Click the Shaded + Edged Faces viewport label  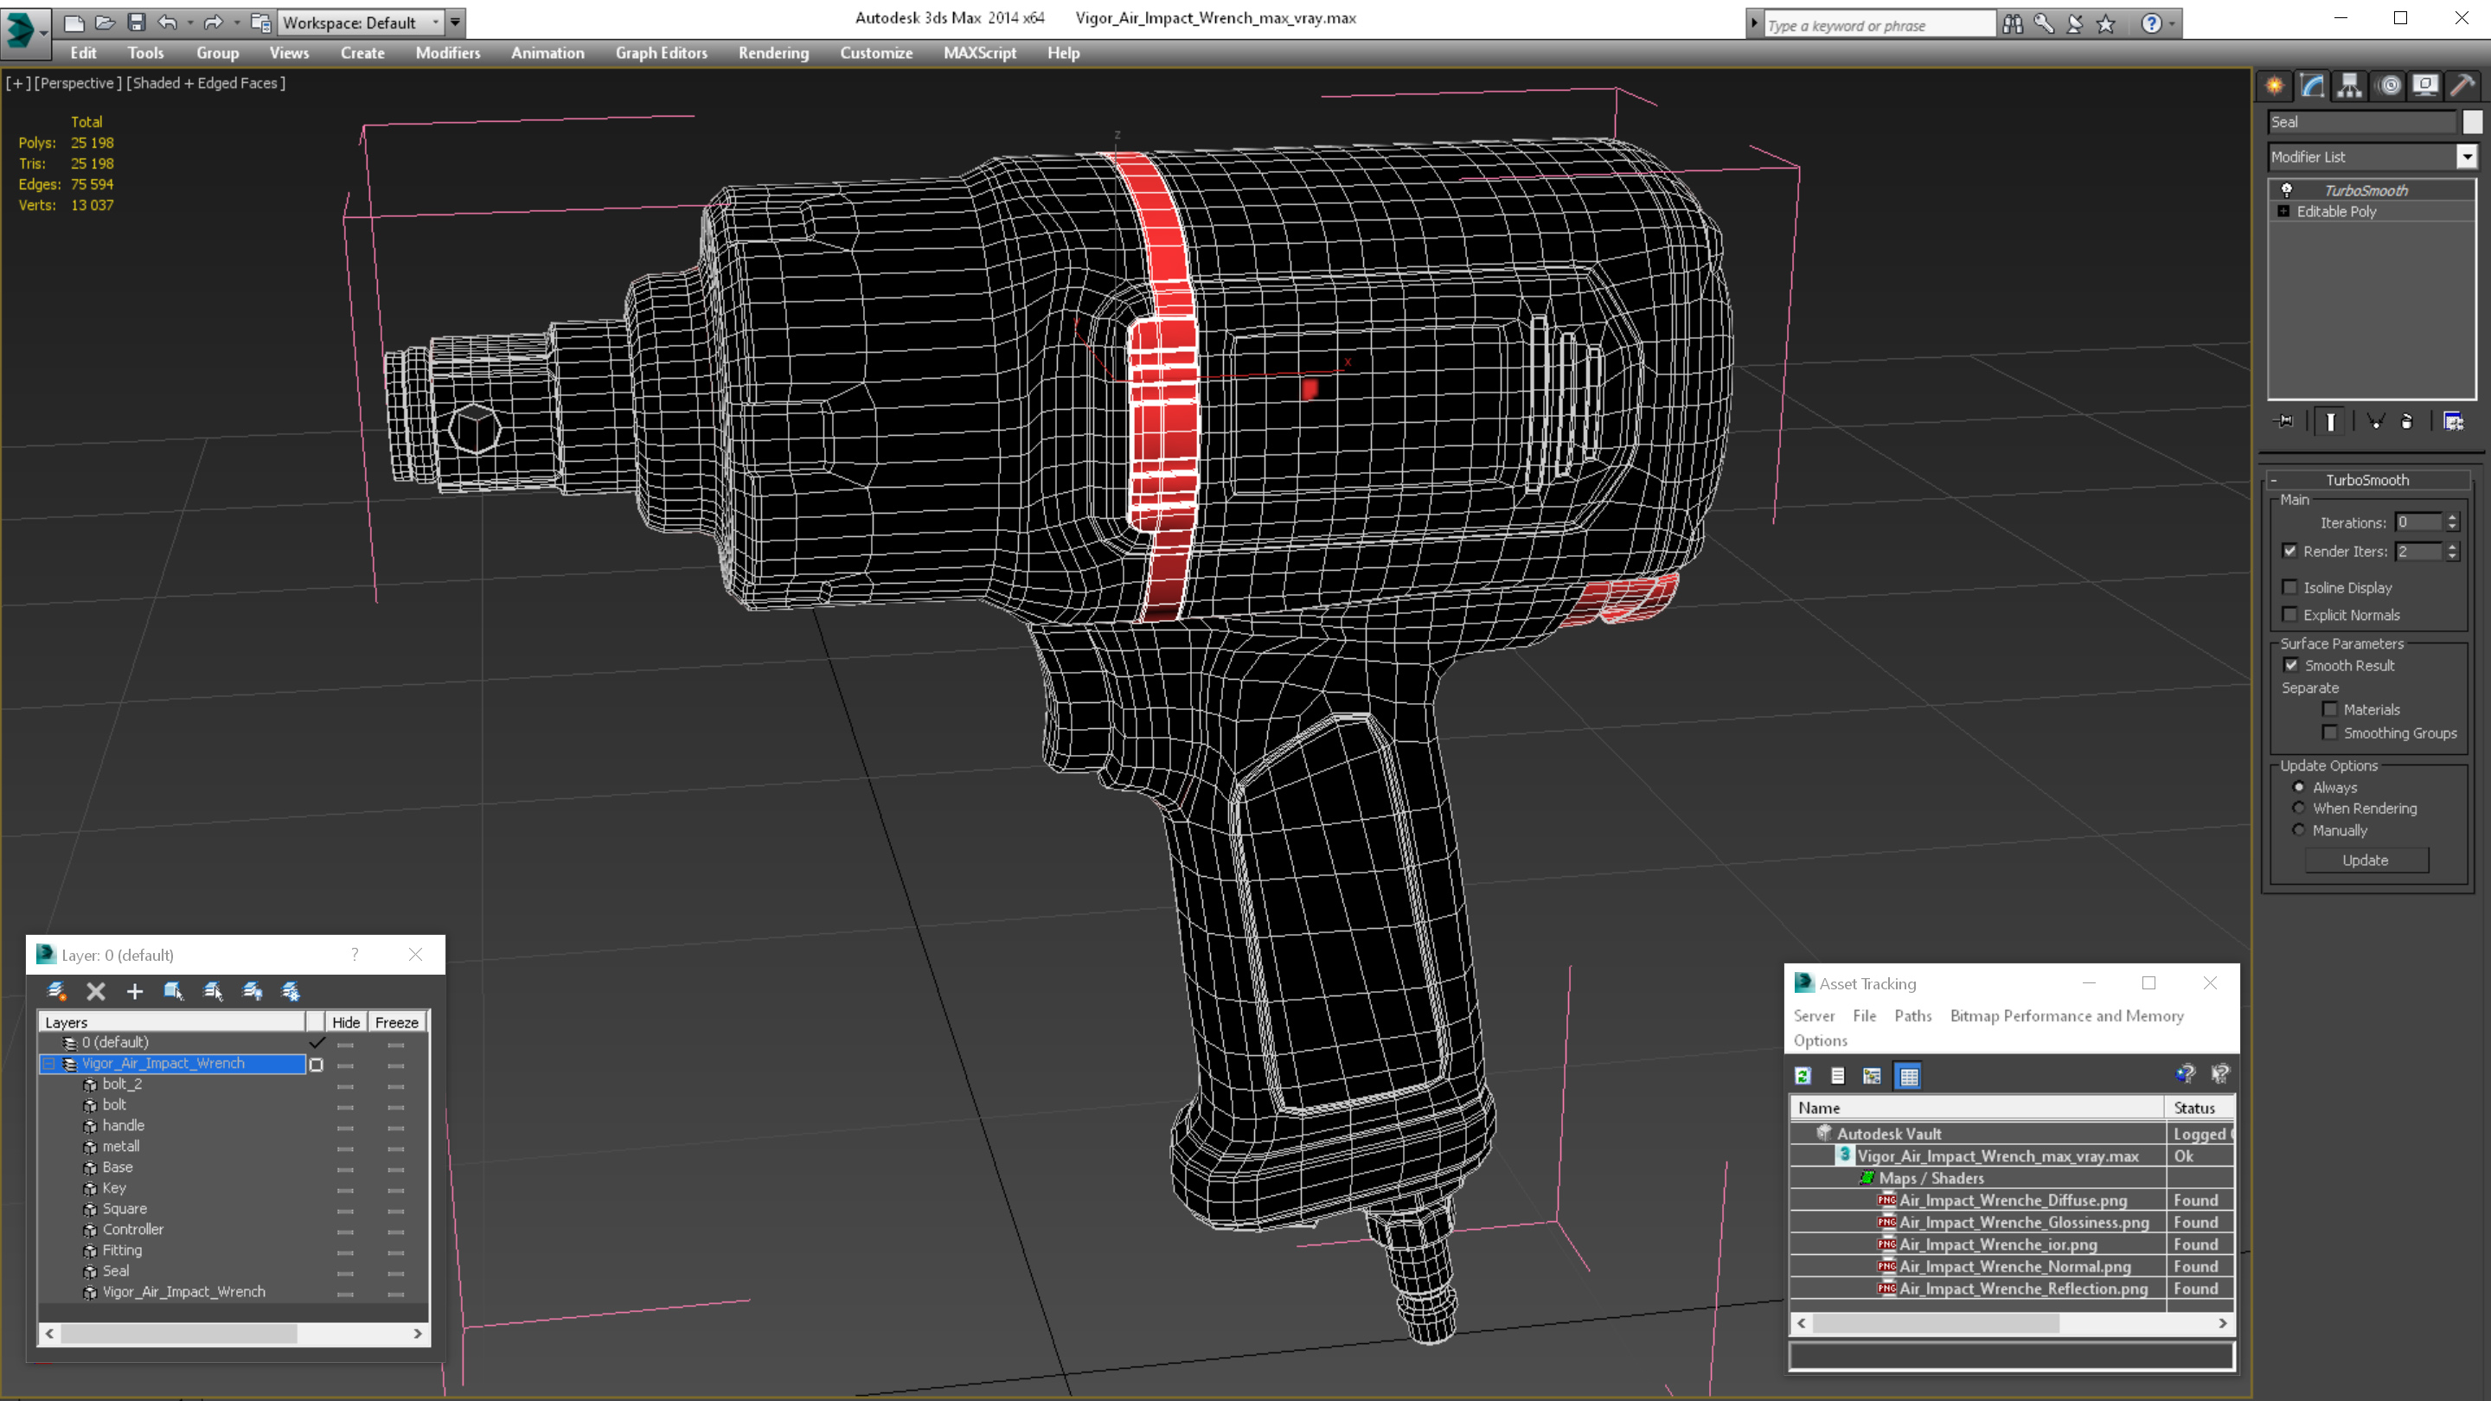[x=206, y=83]
